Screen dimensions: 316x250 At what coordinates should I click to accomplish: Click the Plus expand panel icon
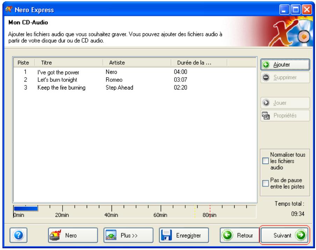111,235
